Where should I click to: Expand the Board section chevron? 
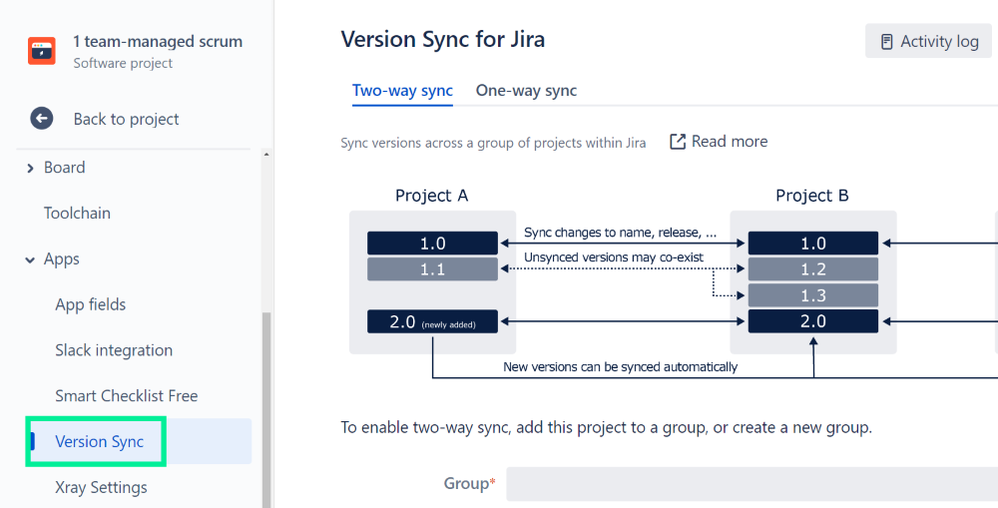click(30, 168)
